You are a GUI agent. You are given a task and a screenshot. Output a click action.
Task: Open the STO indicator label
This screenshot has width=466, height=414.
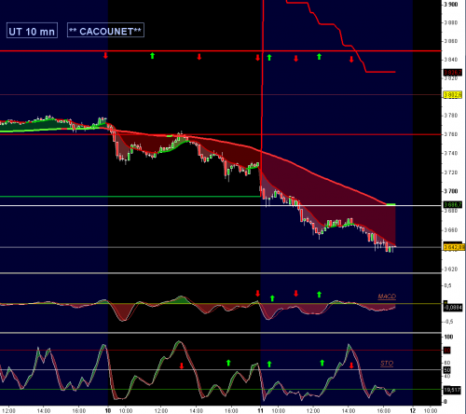click(387, 363)
